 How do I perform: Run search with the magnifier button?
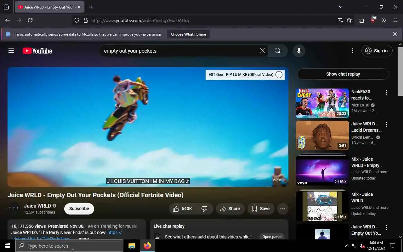(x=277, y=51)
